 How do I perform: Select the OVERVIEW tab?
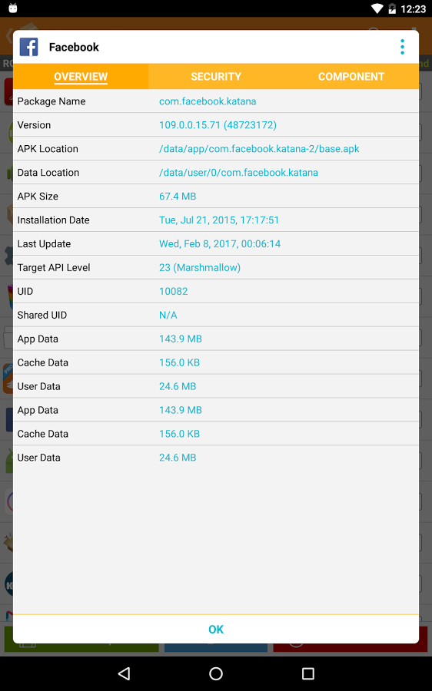point(81,76)
